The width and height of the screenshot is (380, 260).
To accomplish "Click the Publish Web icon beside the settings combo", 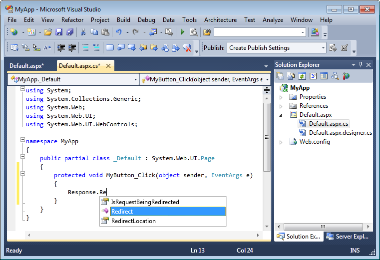I will click(333, 48).
